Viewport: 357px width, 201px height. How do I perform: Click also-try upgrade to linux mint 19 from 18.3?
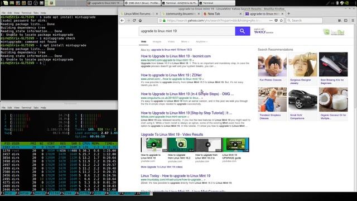[x=171, y=50]
